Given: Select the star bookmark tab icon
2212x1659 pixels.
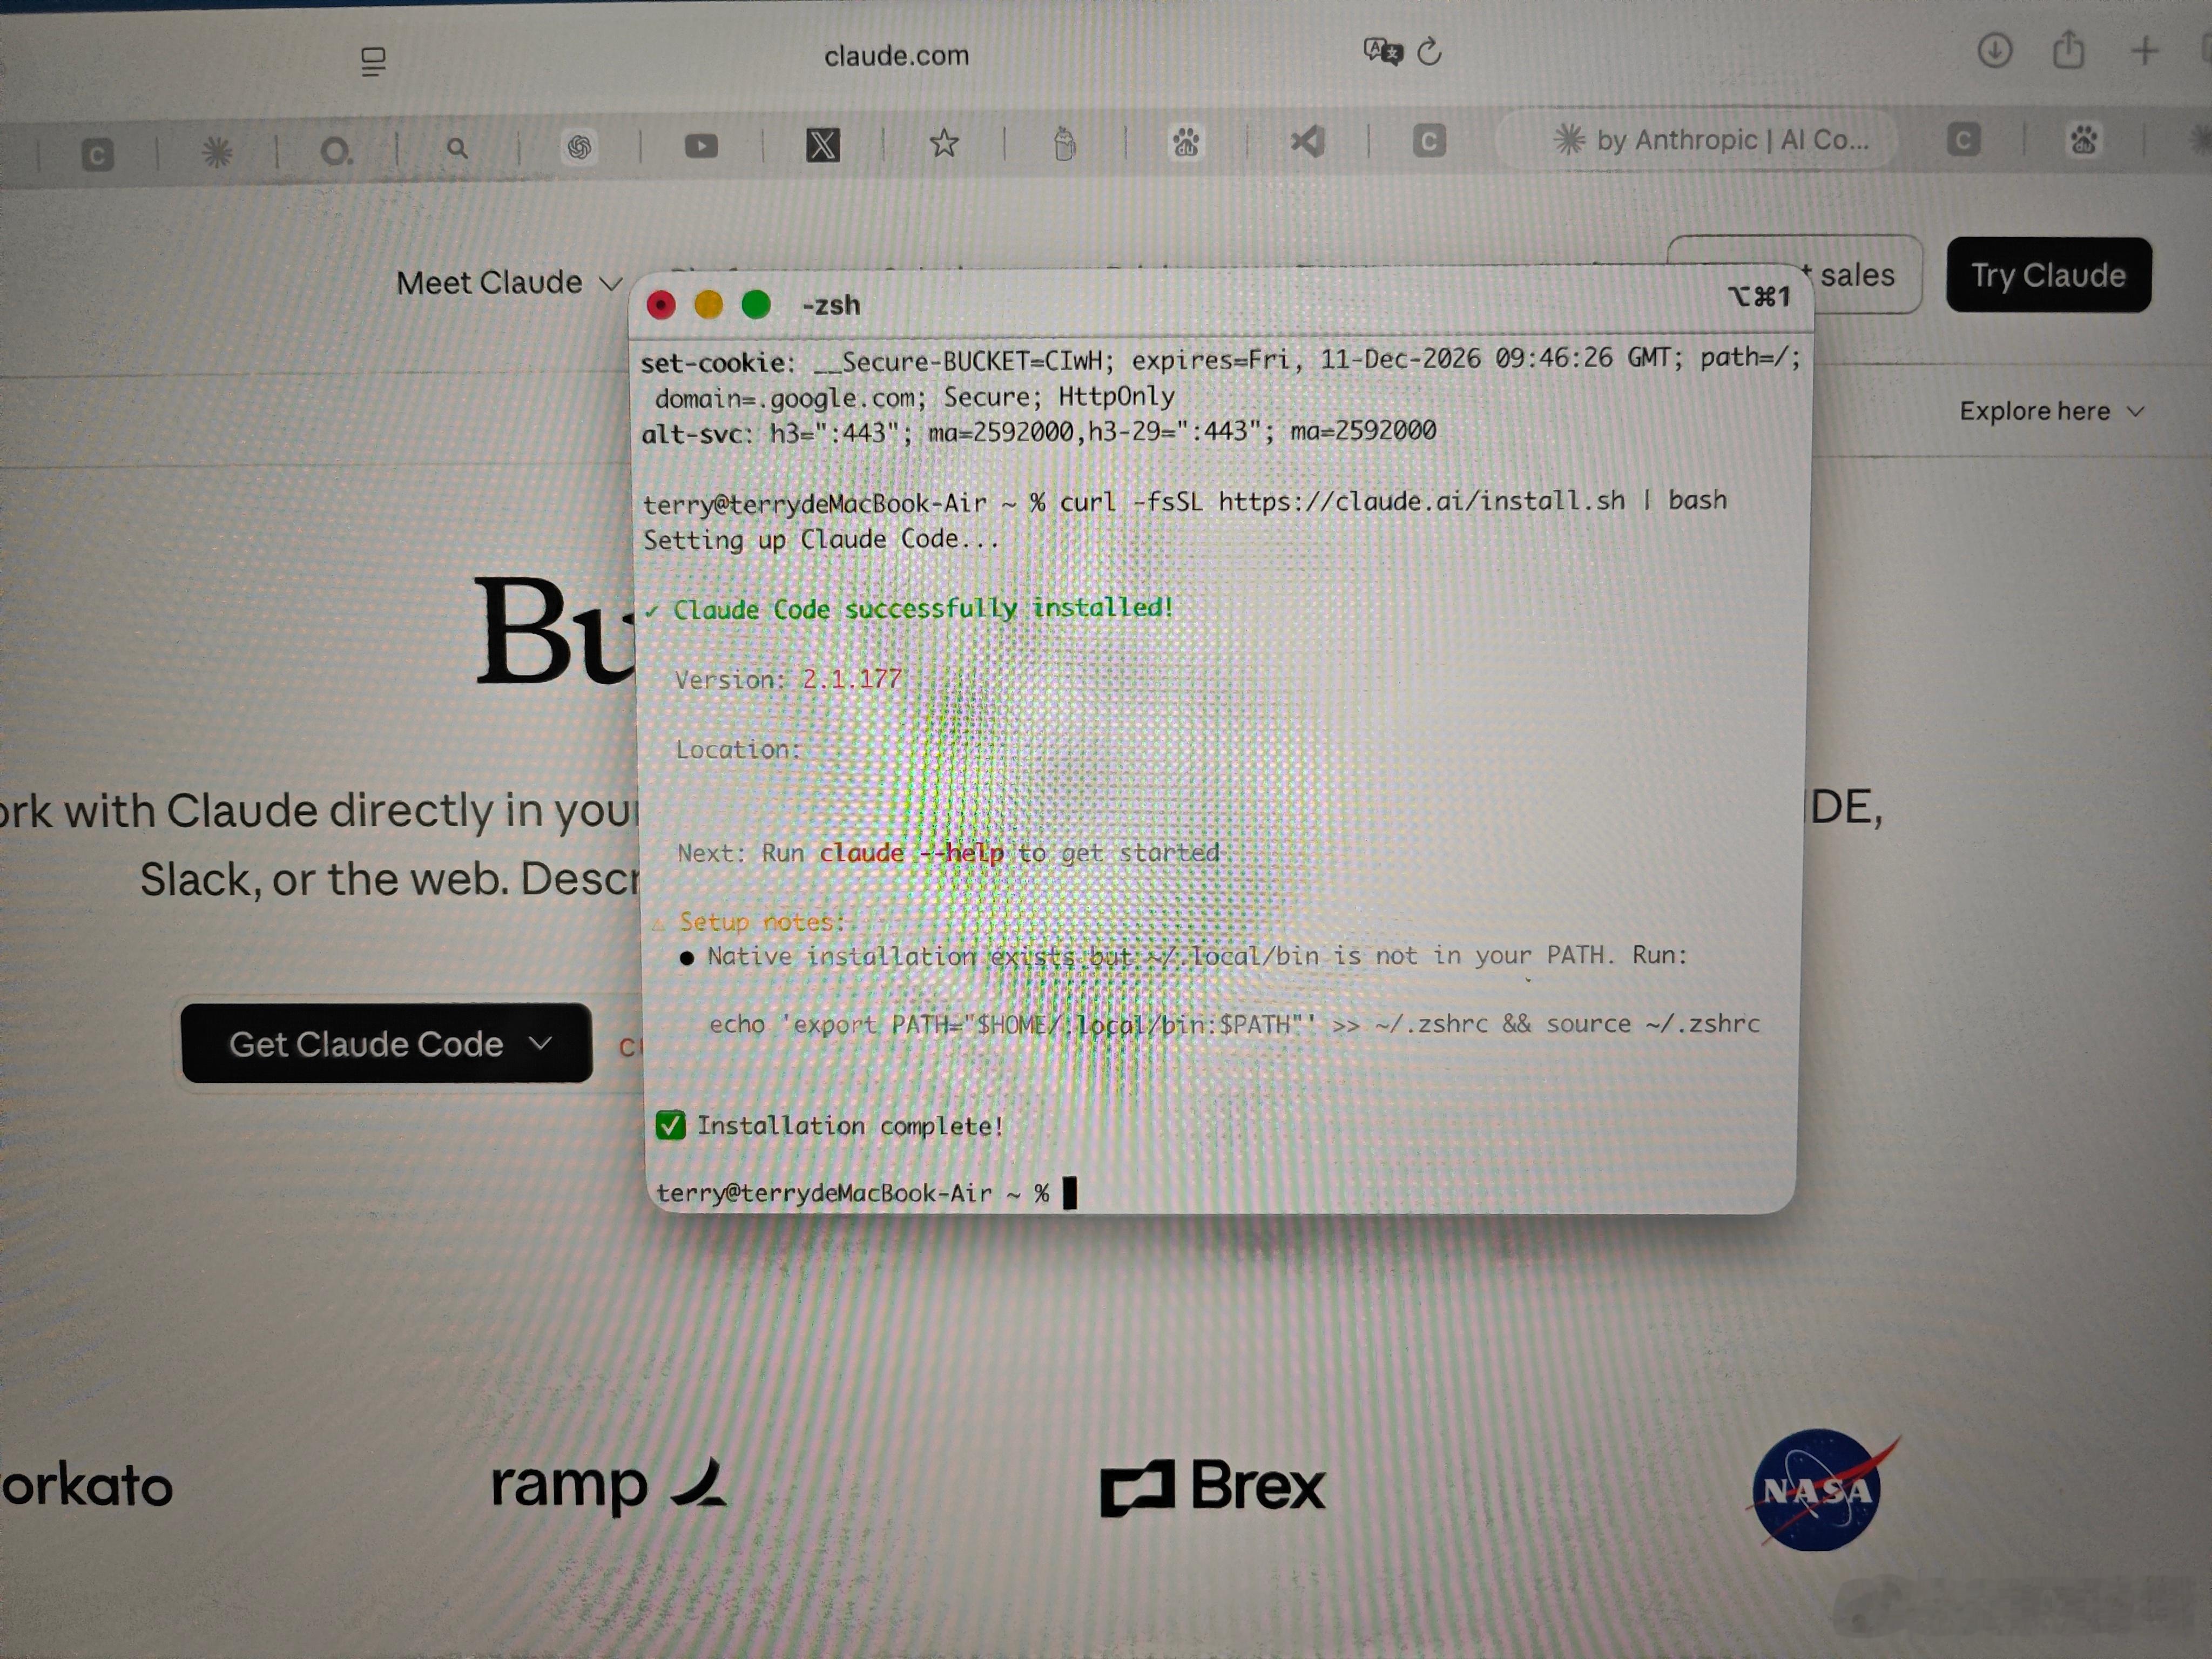Looking at the screenshot, I should 943,144.
